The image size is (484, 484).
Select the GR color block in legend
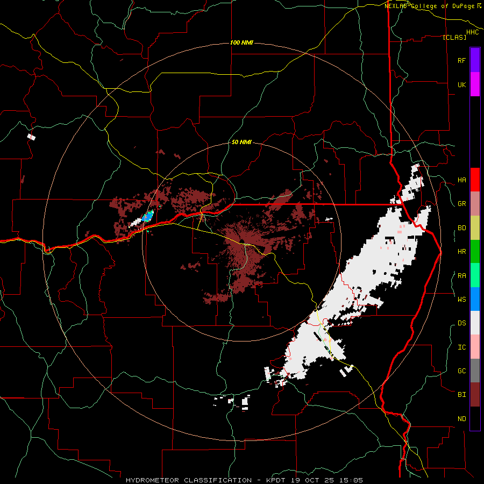(475, 203)
